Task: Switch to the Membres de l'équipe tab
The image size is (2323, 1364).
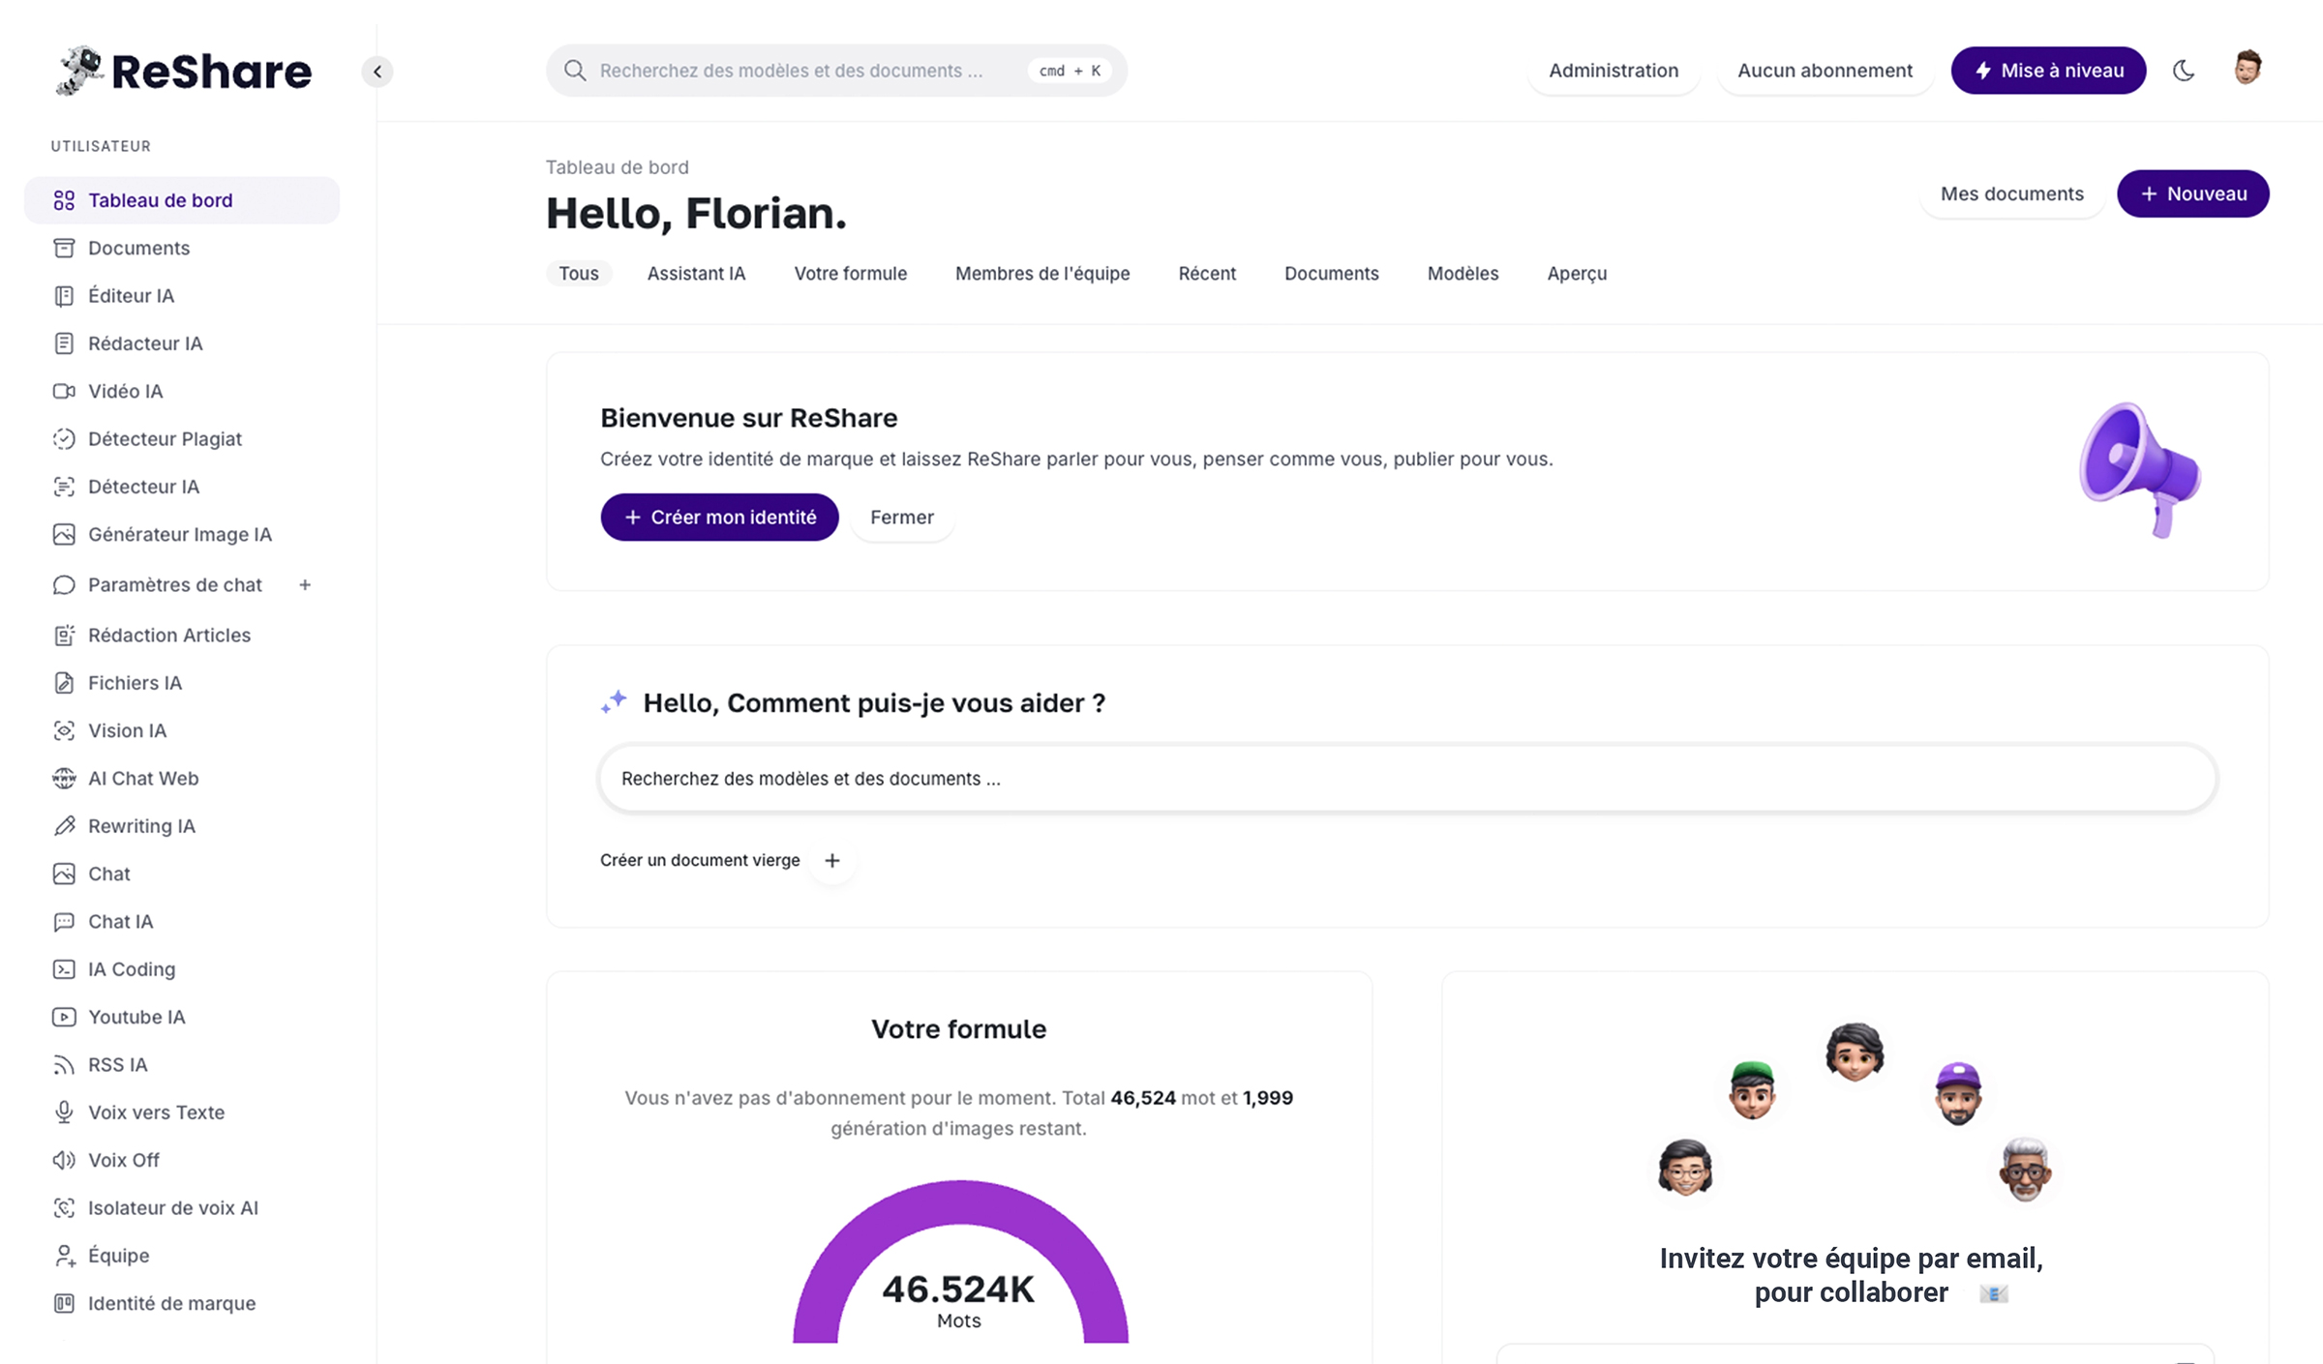Action: (1042, 274)
